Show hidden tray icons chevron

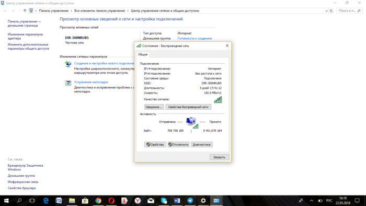click(x=312, y=201)
